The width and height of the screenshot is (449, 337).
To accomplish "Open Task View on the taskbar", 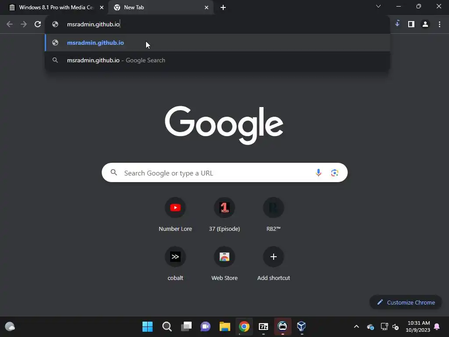I will [186, 326].
